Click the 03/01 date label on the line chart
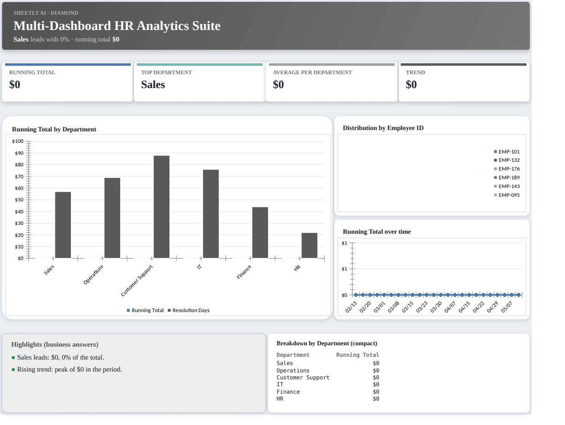This screenshot has width=565, height=425. 380,307
